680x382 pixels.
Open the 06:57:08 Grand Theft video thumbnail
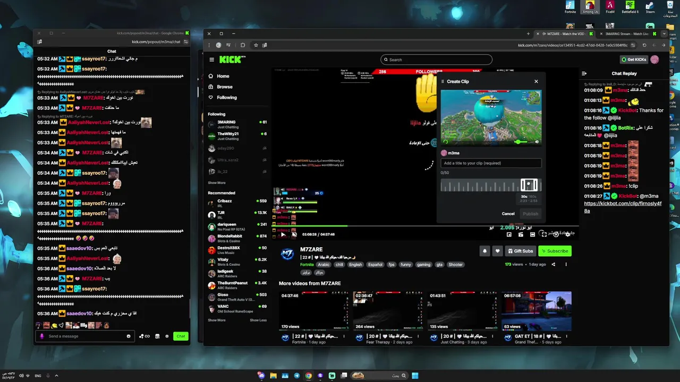(537, 311)
